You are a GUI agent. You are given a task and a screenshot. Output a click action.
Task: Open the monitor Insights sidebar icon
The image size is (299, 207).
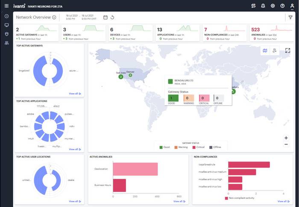pyautogui.click(x=6, y=25)
